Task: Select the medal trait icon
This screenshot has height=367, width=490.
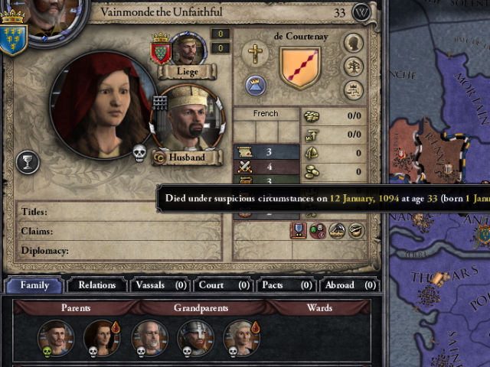Action: point(299,231)
